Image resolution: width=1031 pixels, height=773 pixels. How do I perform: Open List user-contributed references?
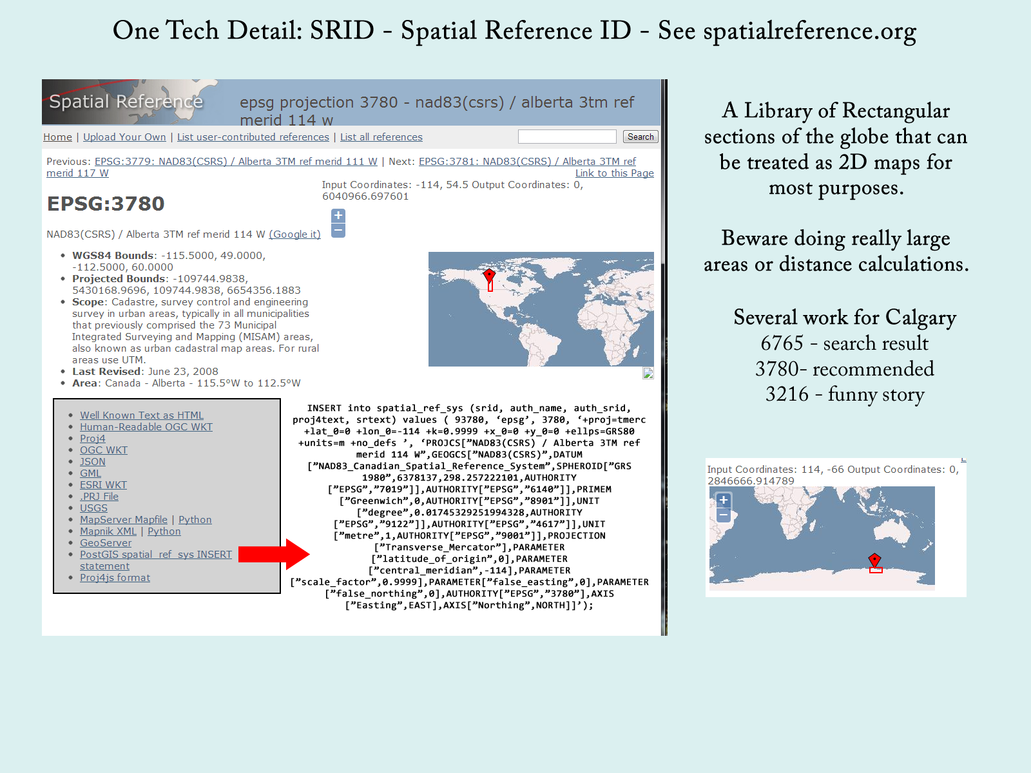tap(253, 137)
